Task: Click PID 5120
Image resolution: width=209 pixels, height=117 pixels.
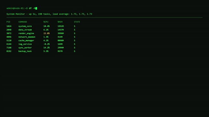Action: (9, 41)
